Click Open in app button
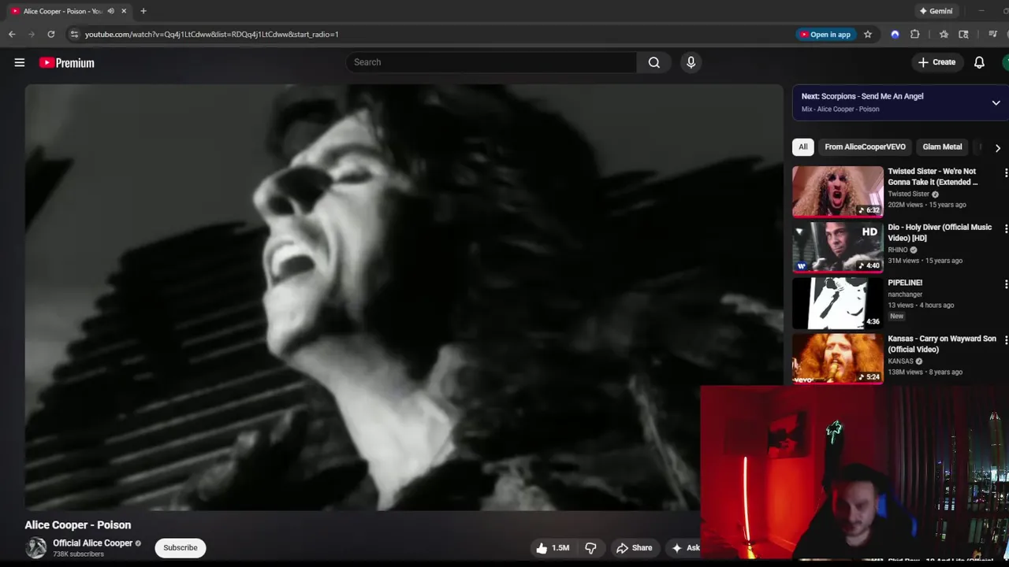 pyautogui.click(x=825, y=35)
